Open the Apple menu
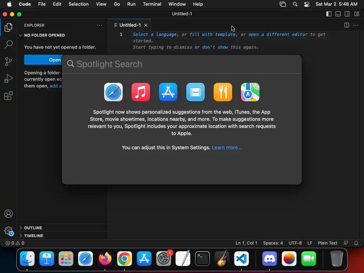This screenshot has height=273, width=364. click(x=9, y=4)
